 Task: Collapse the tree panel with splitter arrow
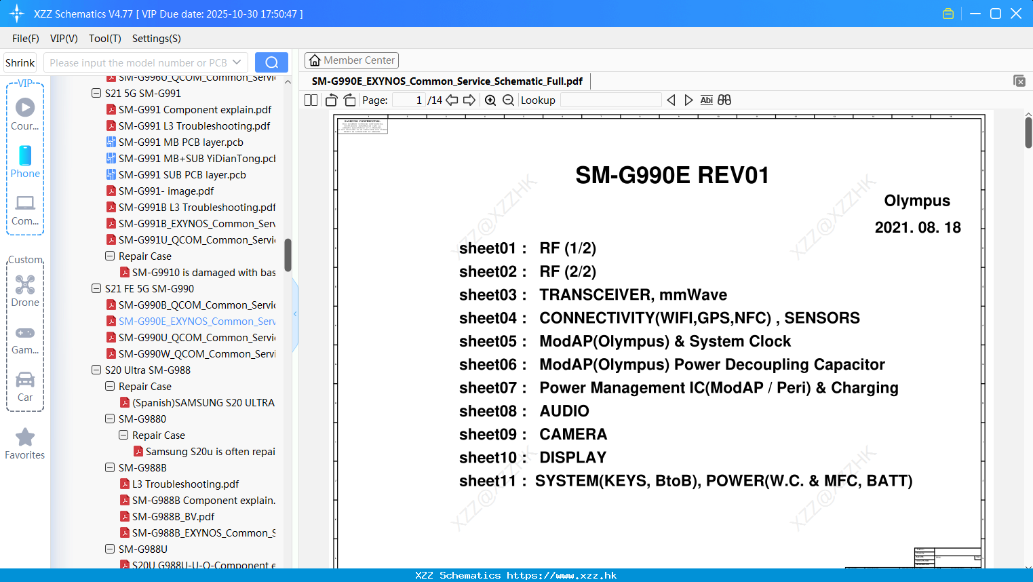295,313
